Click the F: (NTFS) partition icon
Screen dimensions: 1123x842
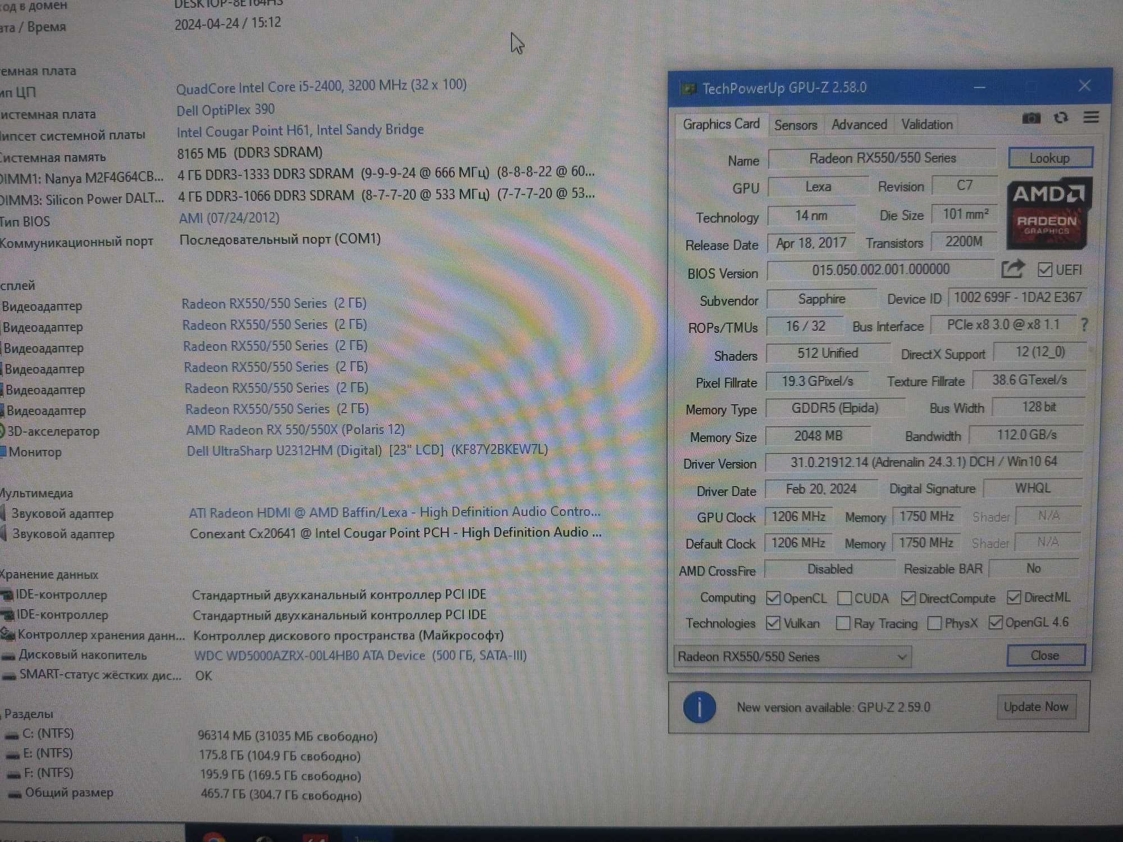click(x=14, y=775)
